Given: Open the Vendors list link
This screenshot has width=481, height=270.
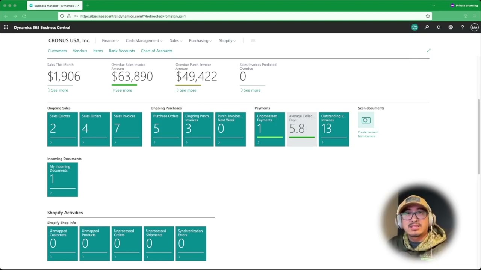Looking at the screenshot, I should (80, 51).
